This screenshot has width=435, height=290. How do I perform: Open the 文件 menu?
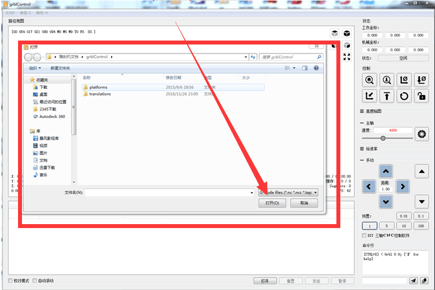click(10, 12)
